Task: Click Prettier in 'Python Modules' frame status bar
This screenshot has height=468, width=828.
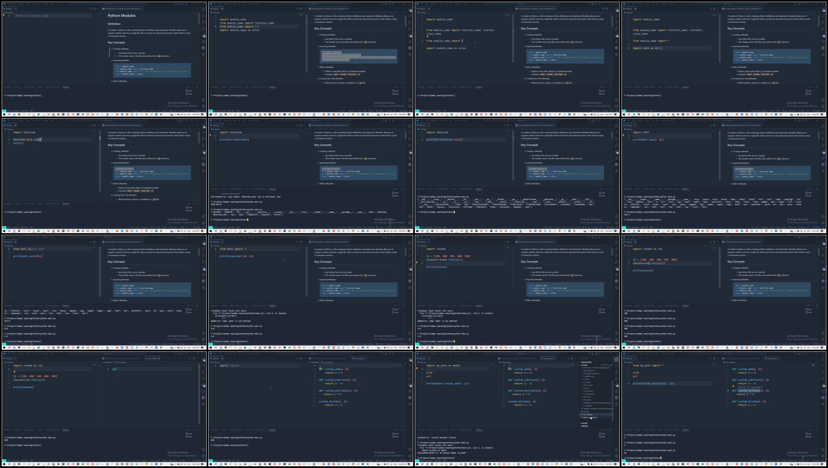Action: click(x=197, y=111)
